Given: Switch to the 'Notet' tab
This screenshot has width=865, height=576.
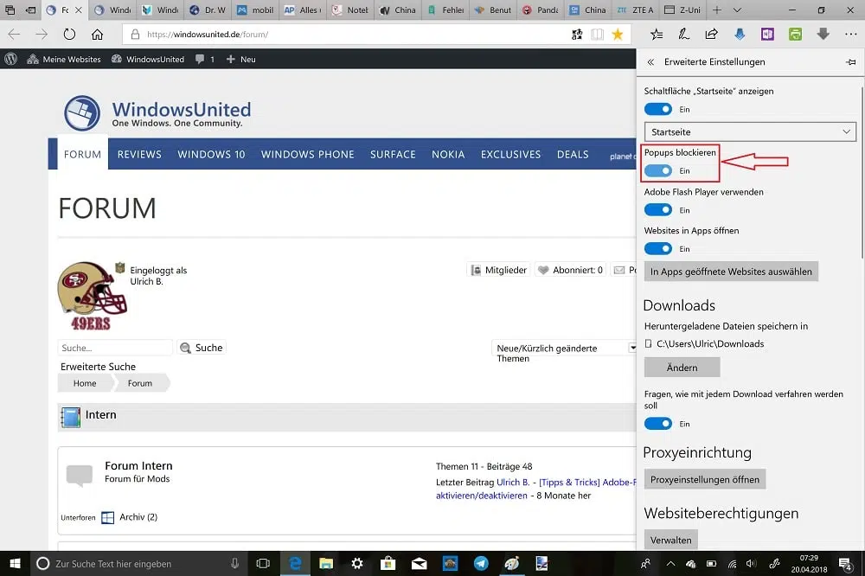Looking at the screenshot, I should point(350,10).
